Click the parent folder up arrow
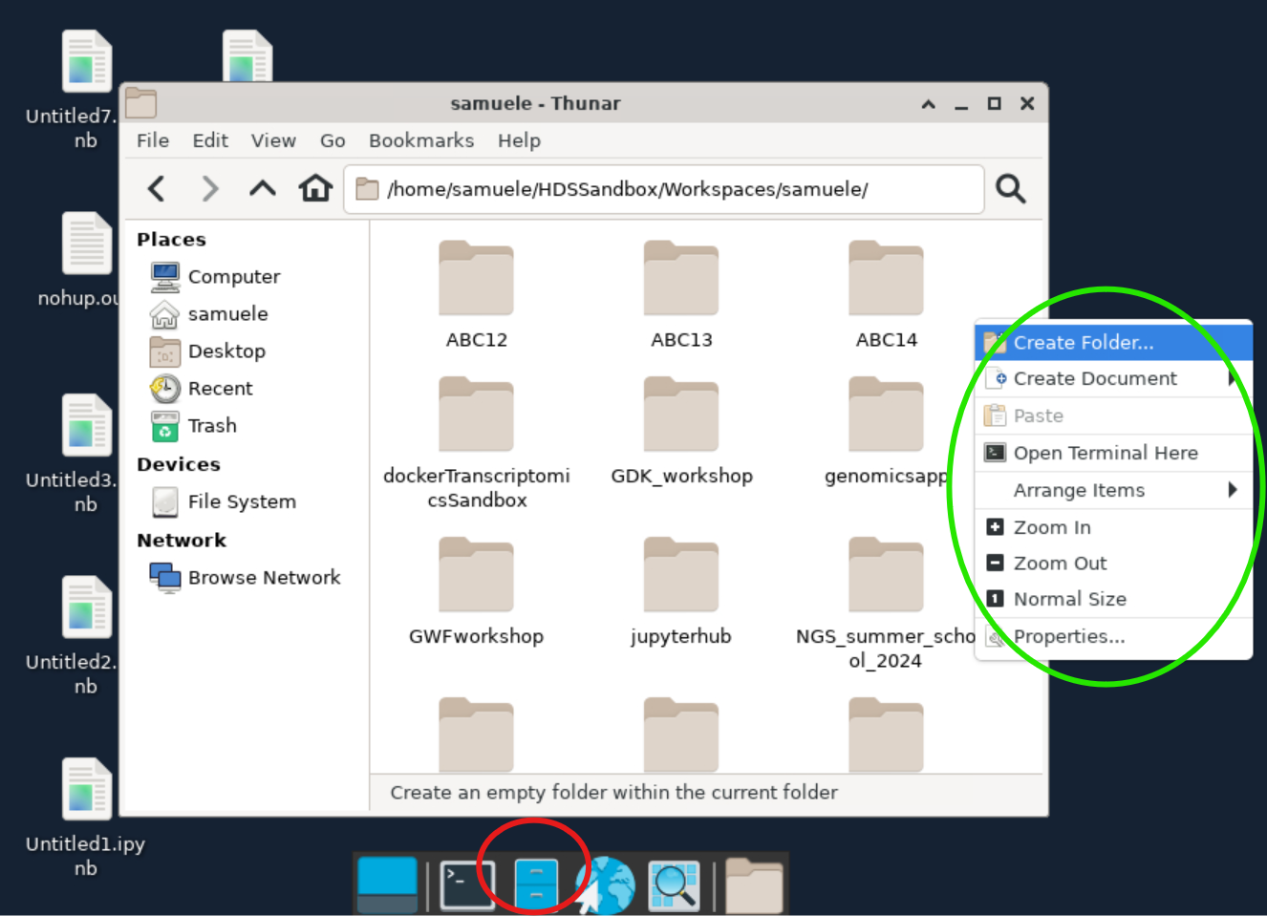This screenshot has width=1267, height=916. [x=263, y=189]
